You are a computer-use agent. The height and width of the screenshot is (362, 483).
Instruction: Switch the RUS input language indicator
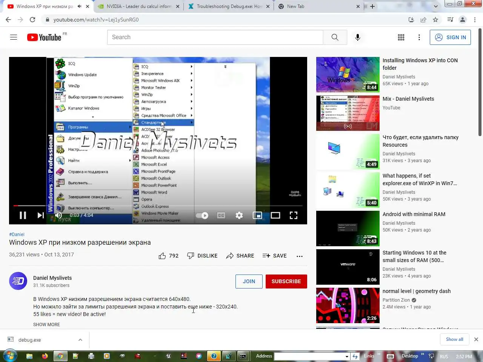(444, 356)
